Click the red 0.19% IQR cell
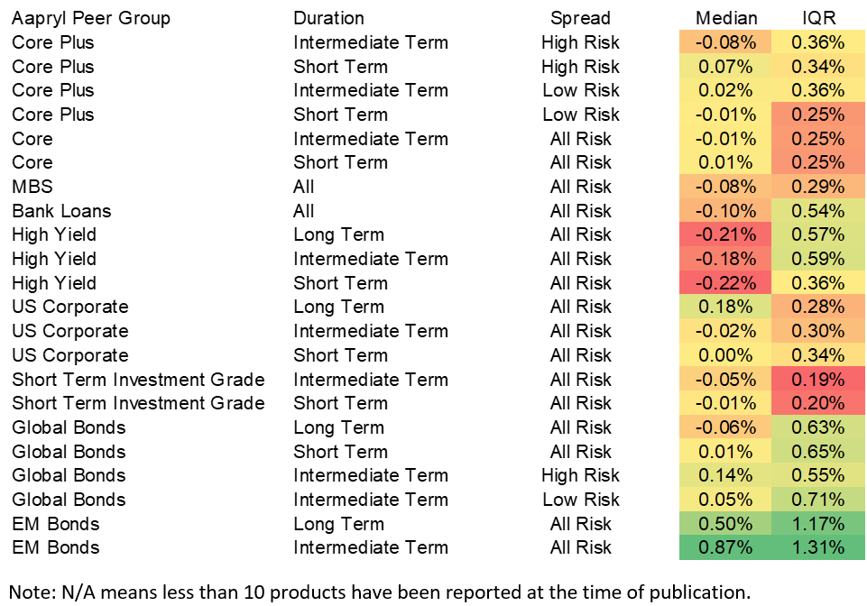 tap(819, 379)
